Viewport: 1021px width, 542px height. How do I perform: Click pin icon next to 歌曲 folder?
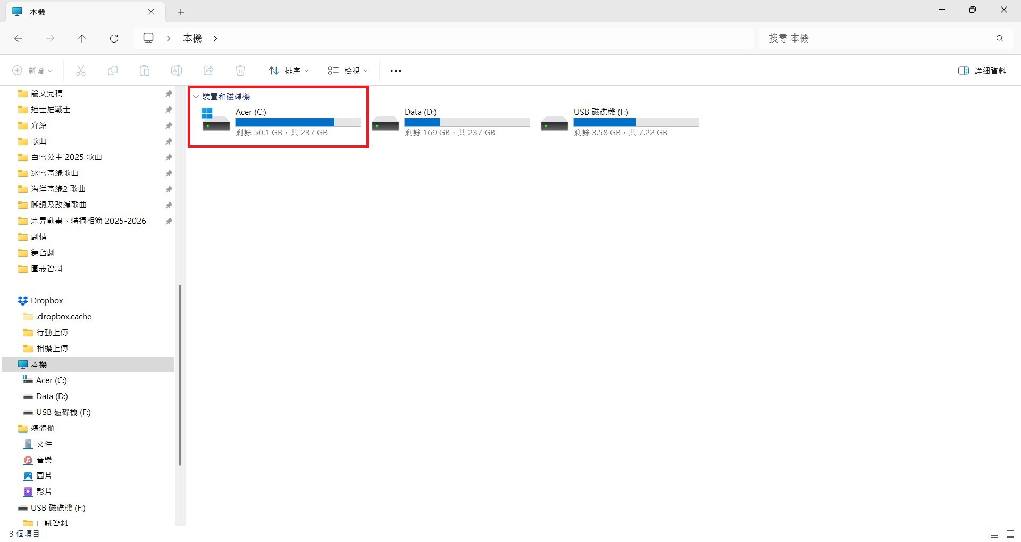(x=169, y=141)
